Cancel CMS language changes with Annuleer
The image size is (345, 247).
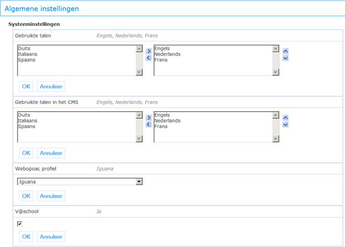click(x=51, y=153)
